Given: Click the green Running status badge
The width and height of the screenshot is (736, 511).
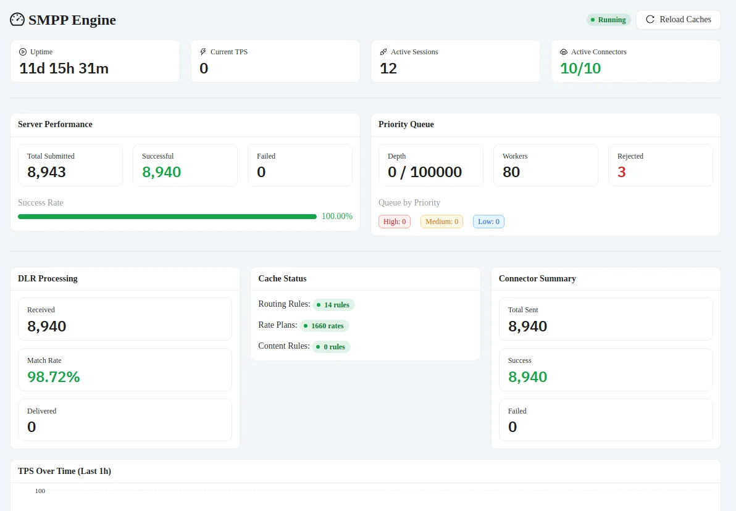Looking at the screenshot, I should pos(608,20).
